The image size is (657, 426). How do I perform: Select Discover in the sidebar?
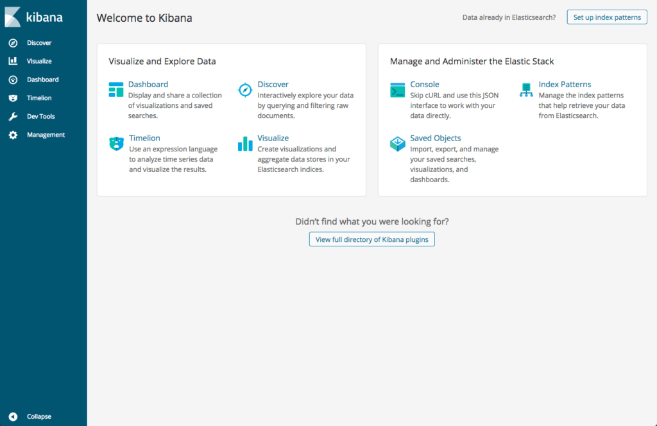[x=40, y=42]
